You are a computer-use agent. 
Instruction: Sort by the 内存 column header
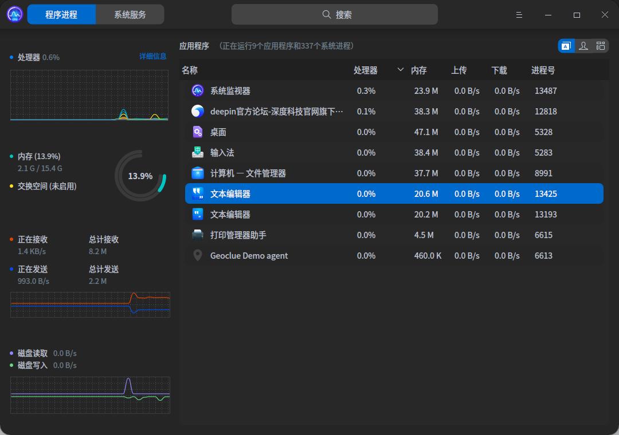coord(418,70)
